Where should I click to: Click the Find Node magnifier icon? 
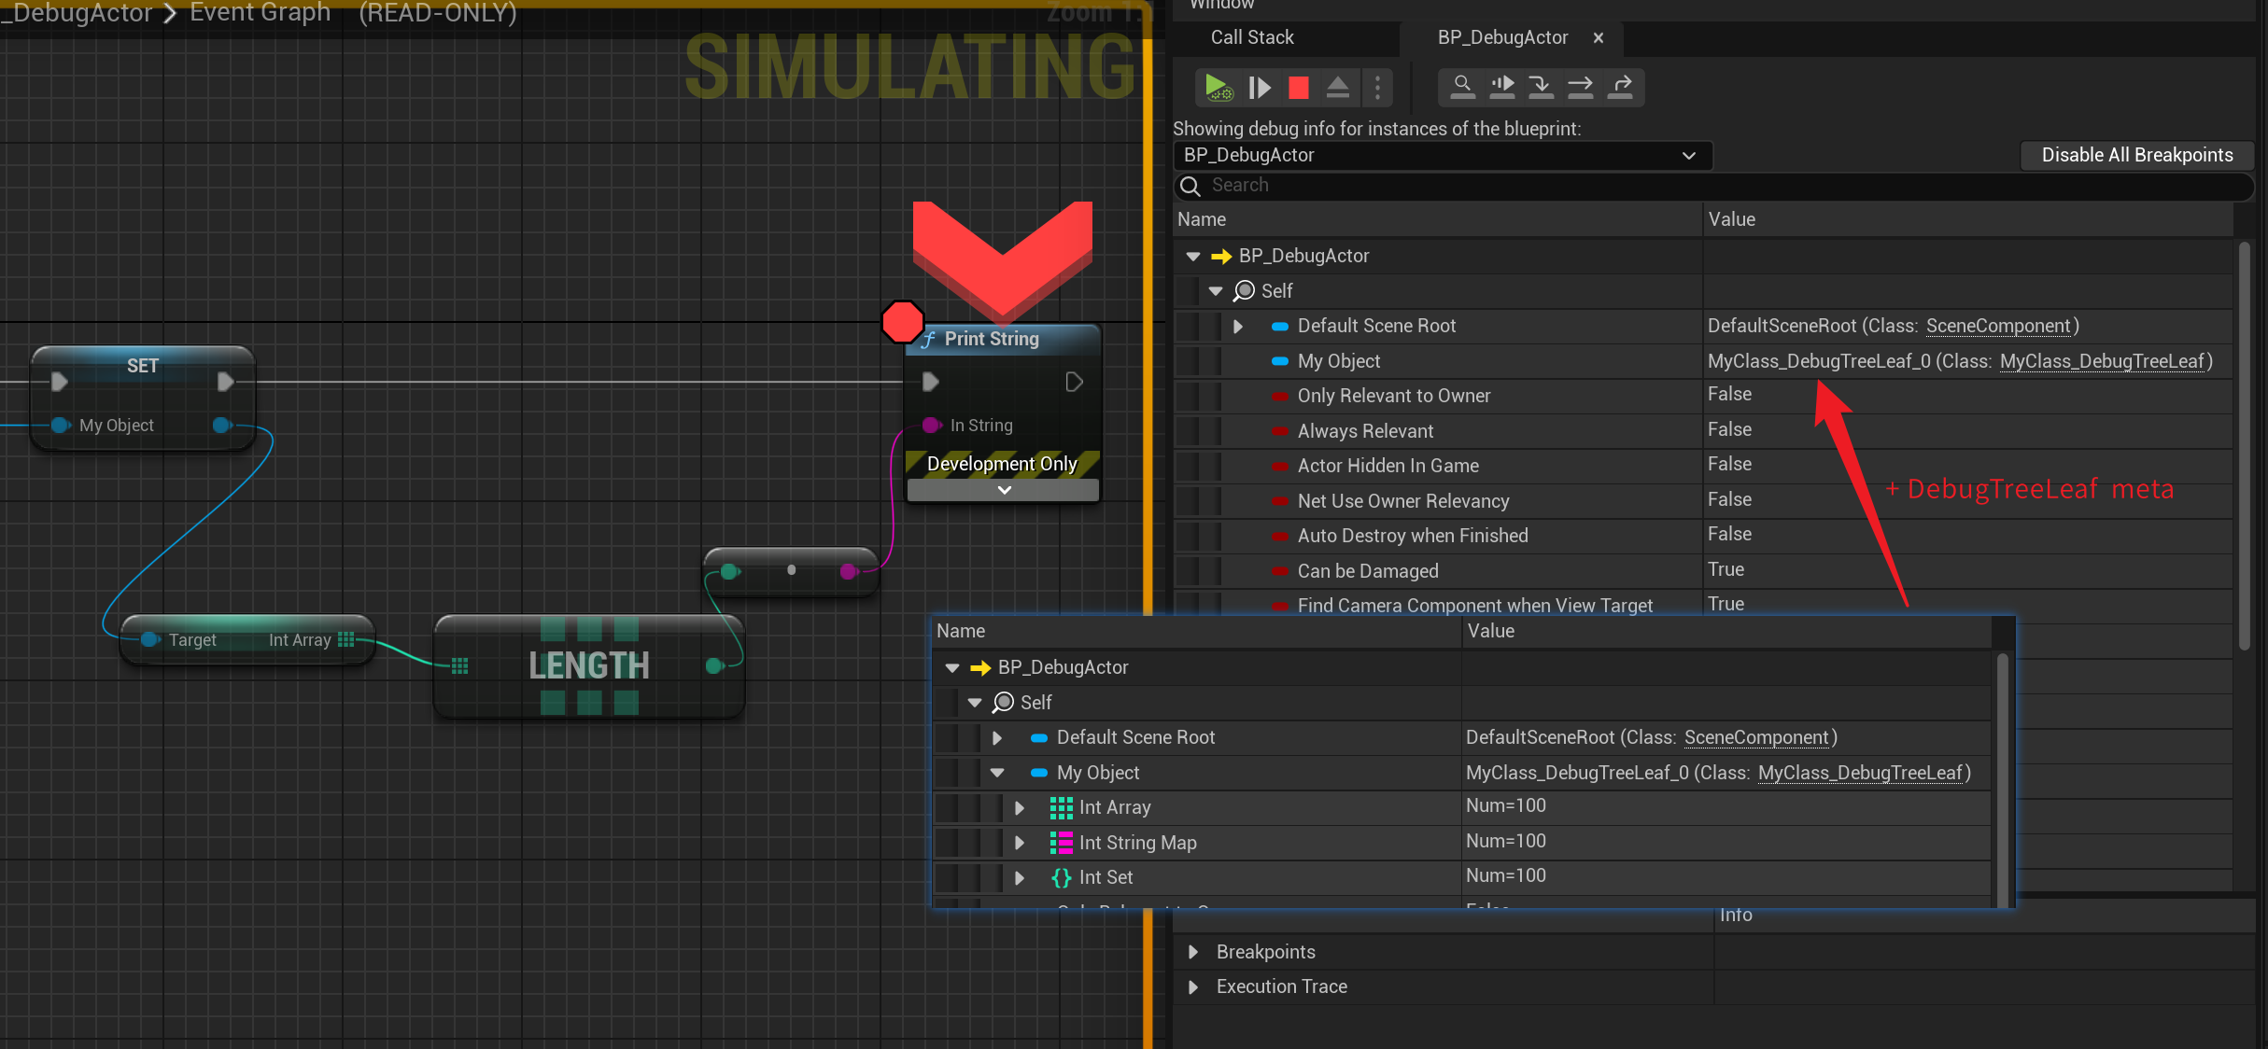point(1462,87)
